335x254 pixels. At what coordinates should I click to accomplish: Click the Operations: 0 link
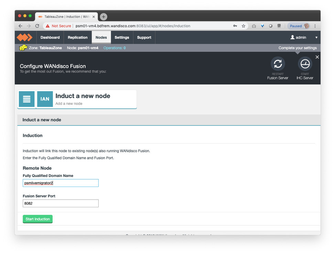click(115, 48)
